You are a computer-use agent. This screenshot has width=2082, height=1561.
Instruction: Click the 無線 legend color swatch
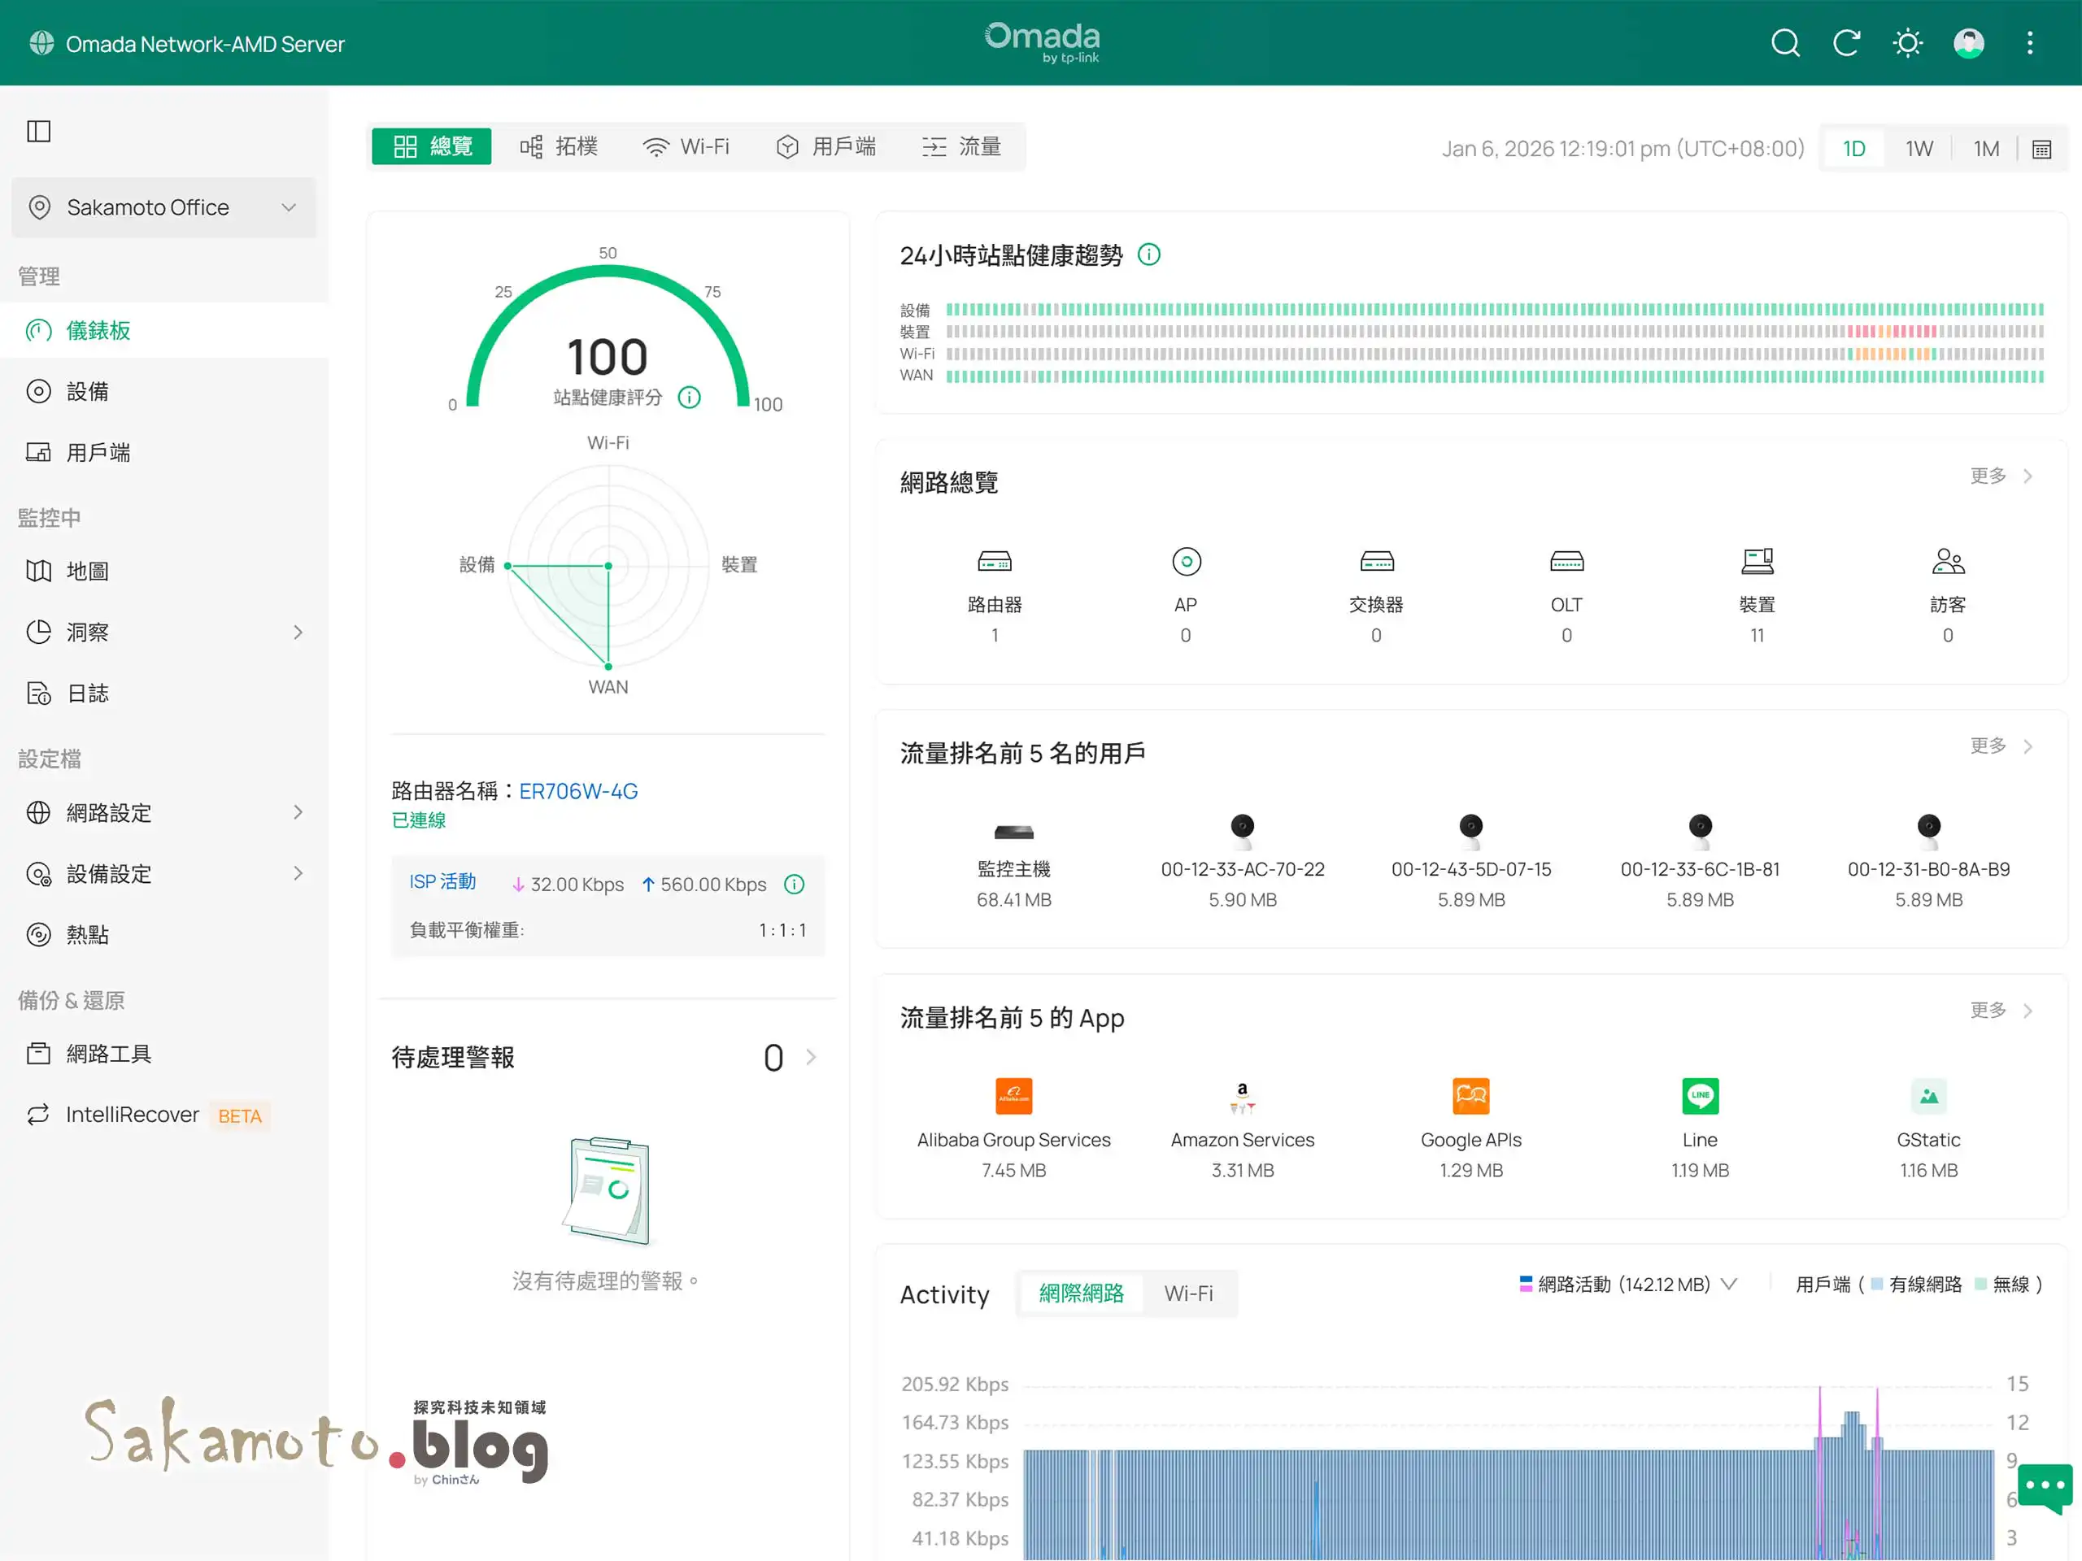[1980, 1284]
